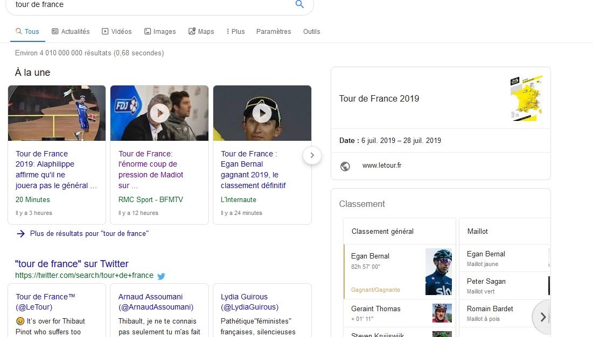Open the Tour de France (@LeTour) tweet card
Screen dimensions: 593x337
click(x=57, y=310)
